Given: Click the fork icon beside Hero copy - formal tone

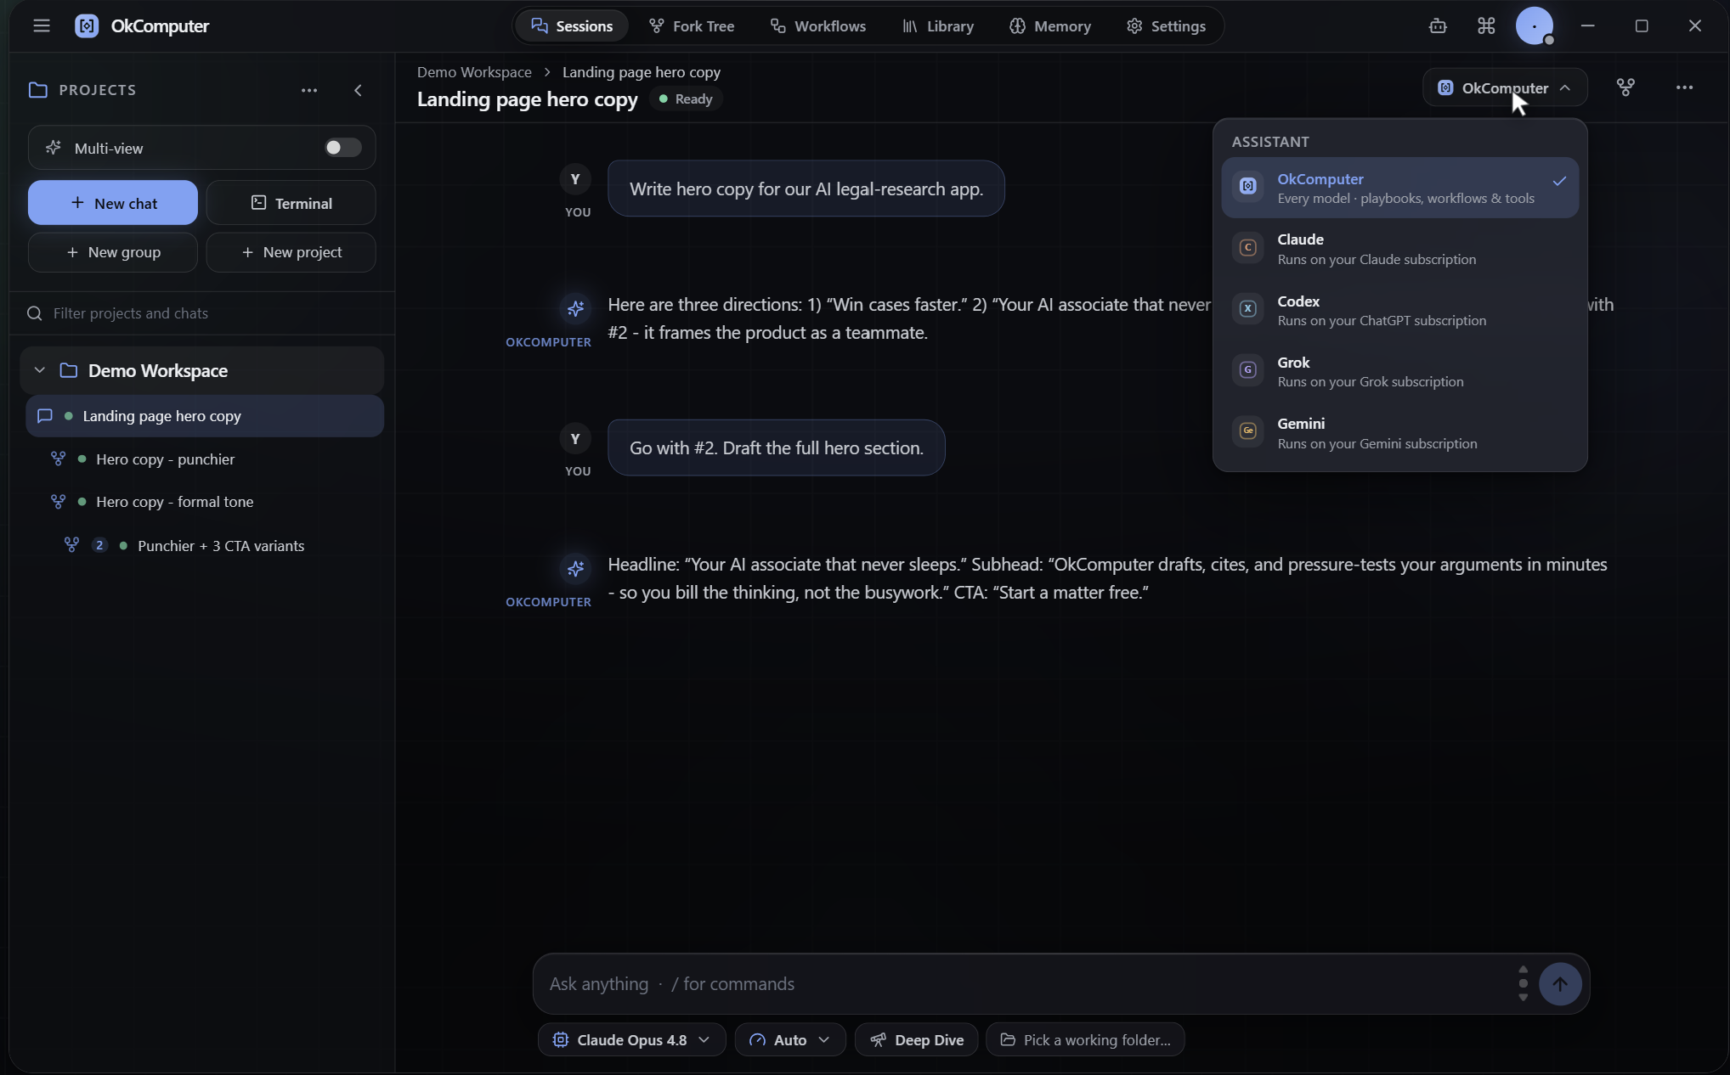Looking at the screenshot, I should coord(58,501).
